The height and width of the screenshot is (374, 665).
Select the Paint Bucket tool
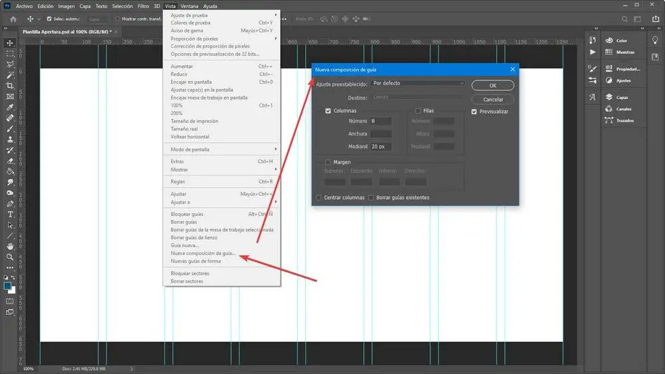(10, 171)
